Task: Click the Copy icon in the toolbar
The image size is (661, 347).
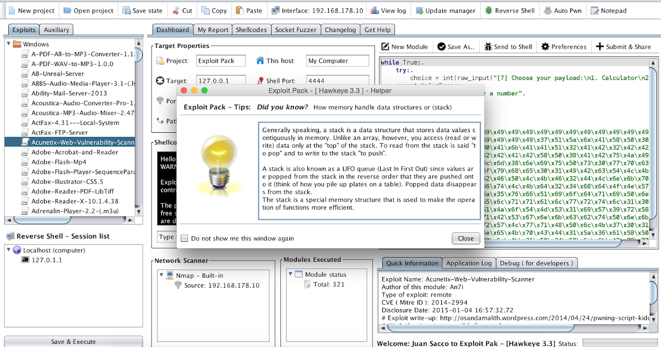Action: [205, 10]
